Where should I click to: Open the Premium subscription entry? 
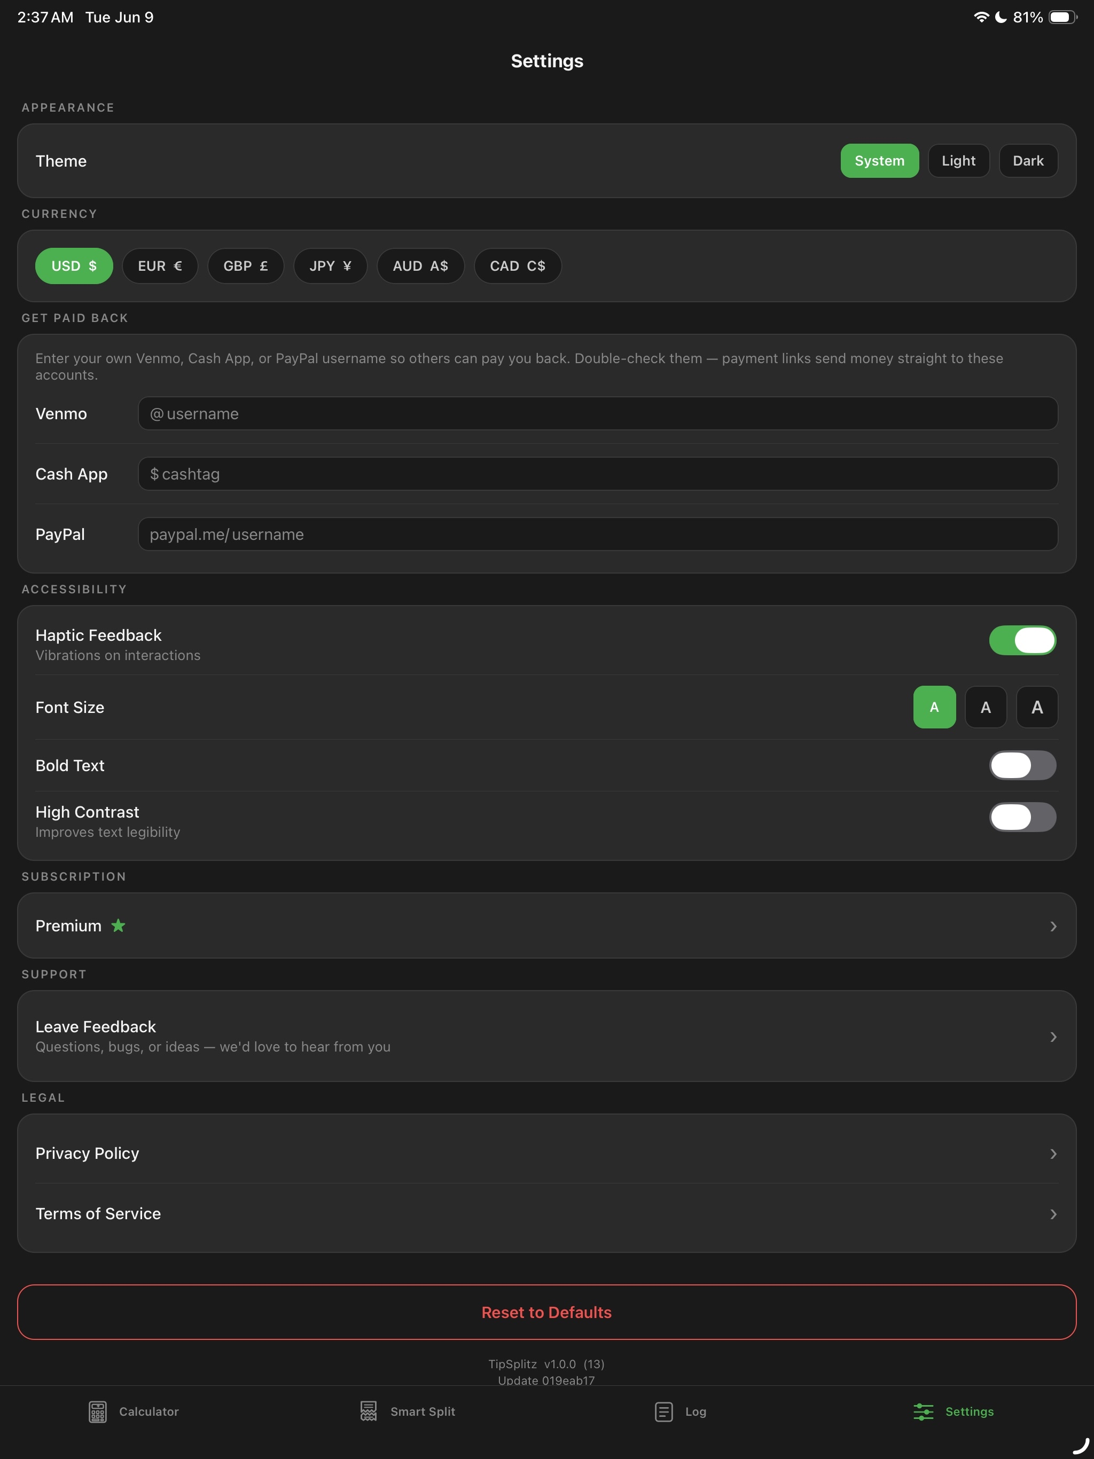546,925
